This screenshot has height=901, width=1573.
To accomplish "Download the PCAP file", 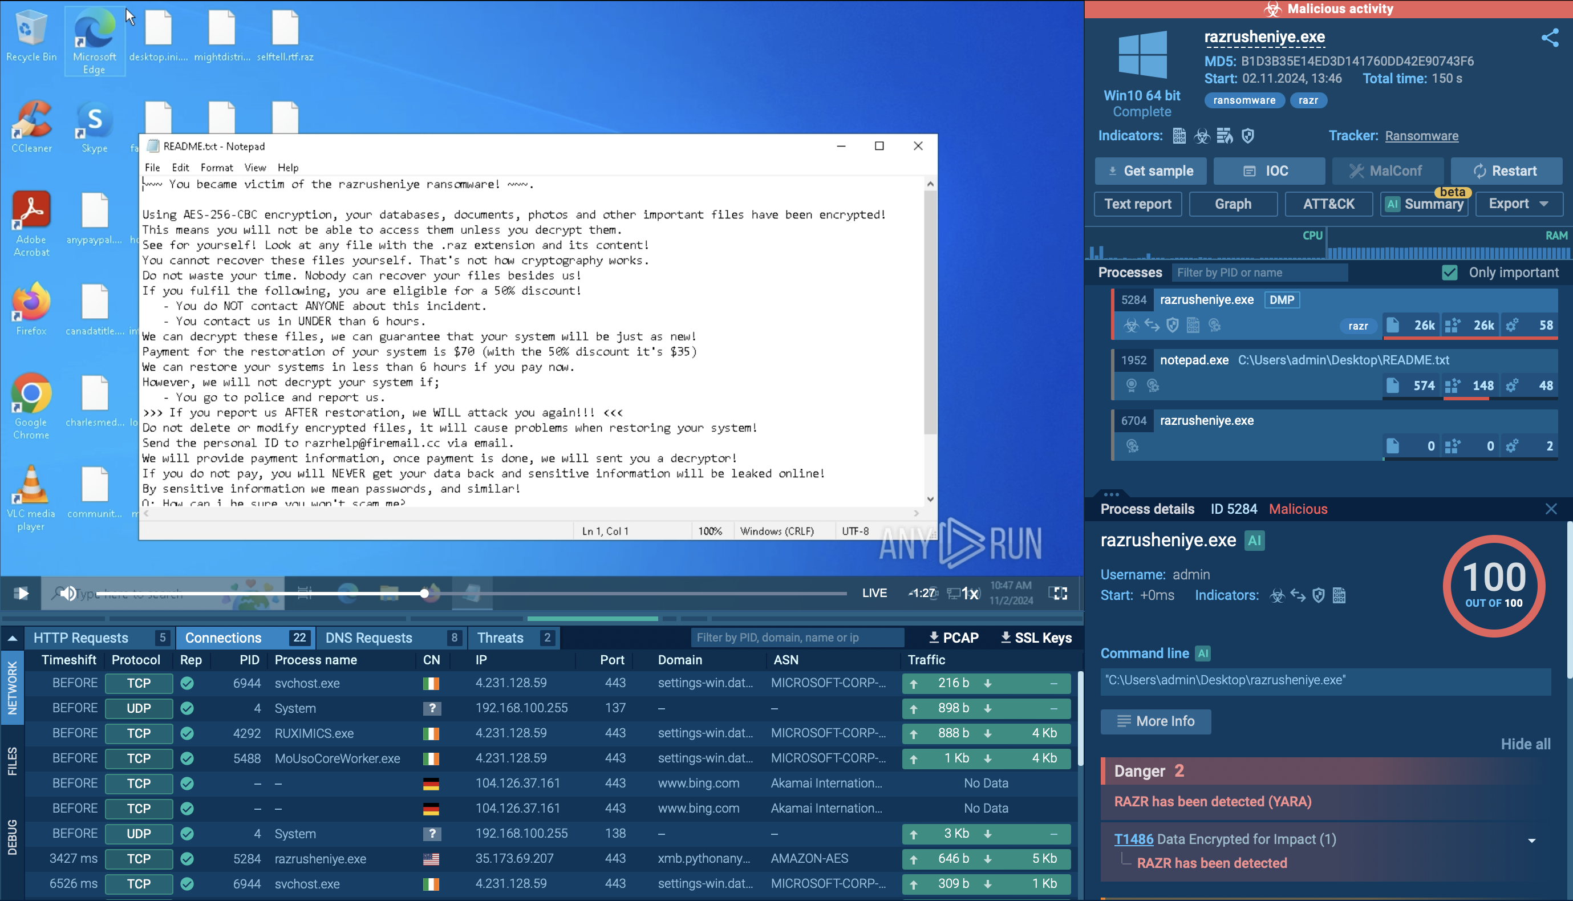I will [x=954, y=638].
